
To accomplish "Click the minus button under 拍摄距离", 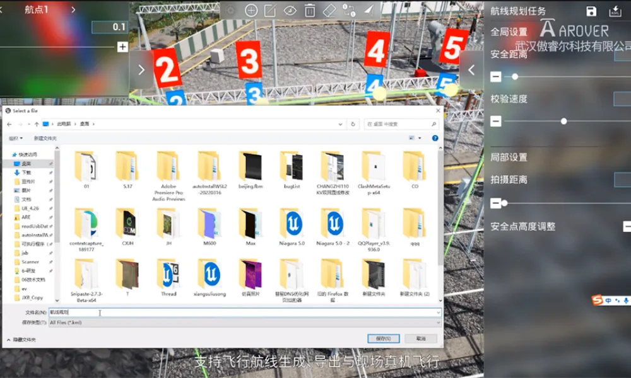I will click(x=495, y=203).
